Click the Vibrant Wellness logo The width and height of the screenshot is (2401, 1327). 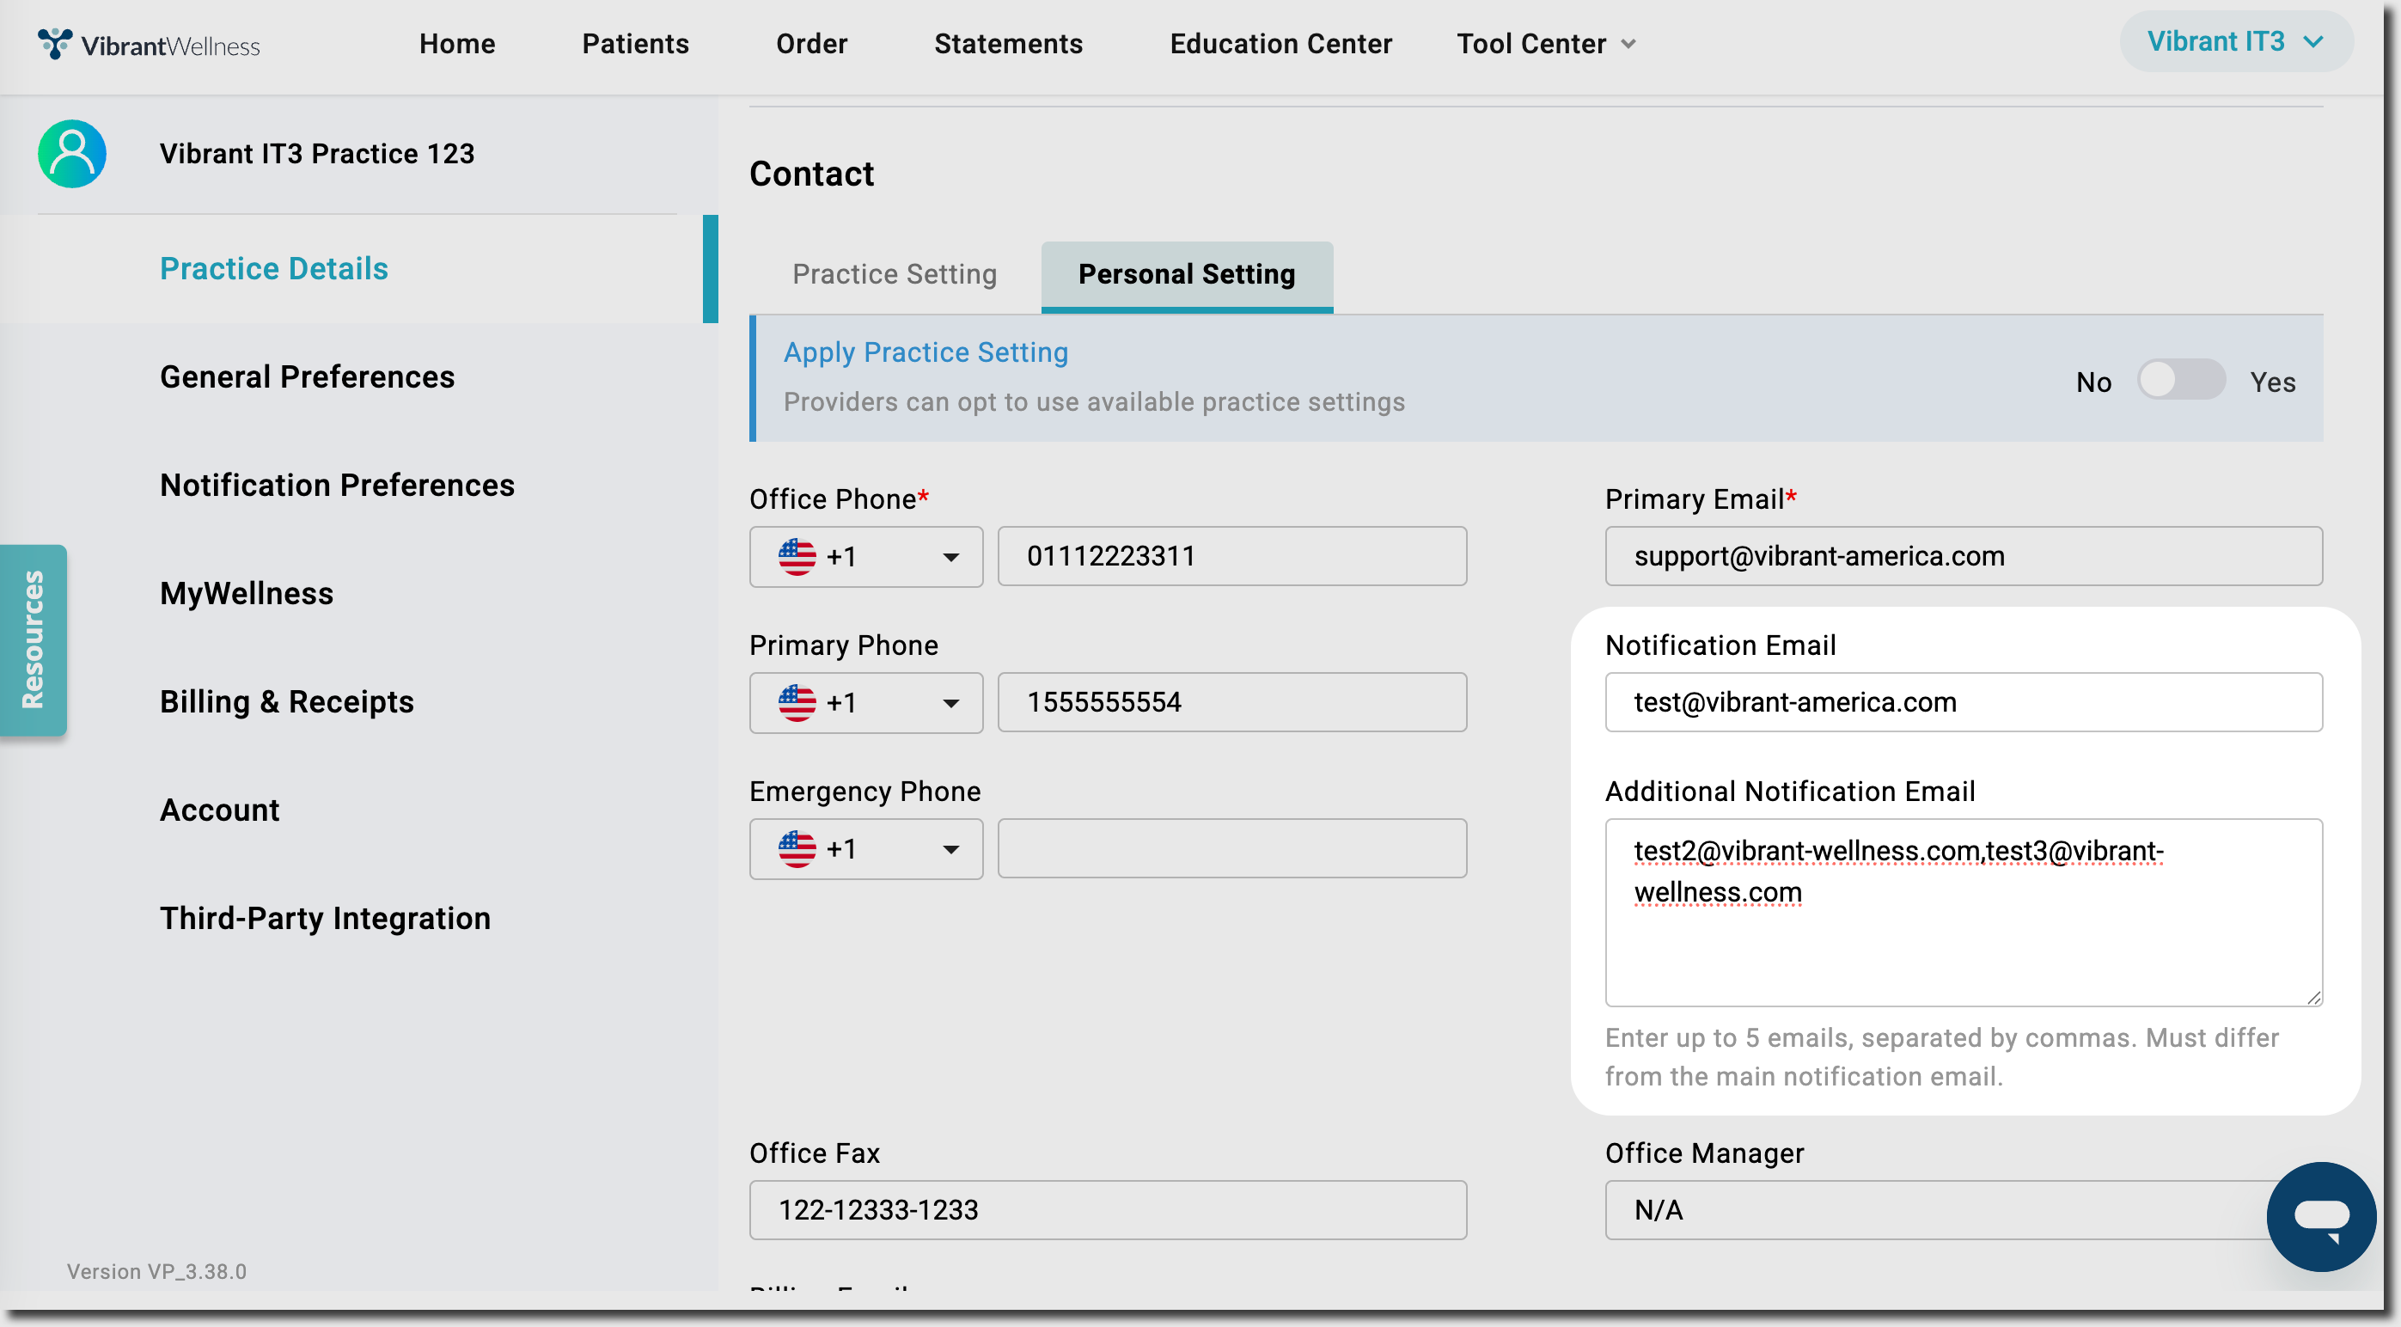point(150,44)
